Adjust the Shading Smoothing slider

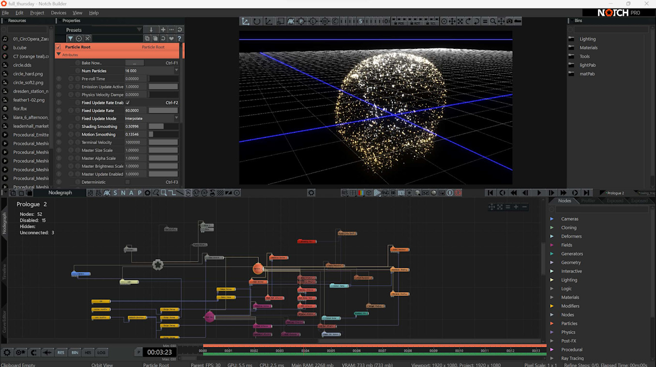point(163,127)
